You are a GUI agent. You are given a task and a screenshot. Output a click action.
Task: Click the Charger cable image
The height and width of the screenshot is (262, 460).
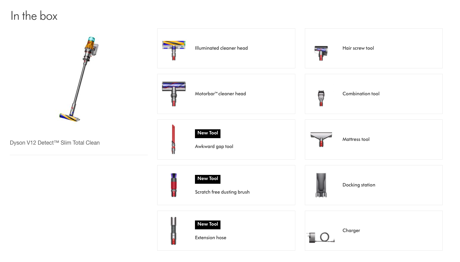tap(322, 236)
